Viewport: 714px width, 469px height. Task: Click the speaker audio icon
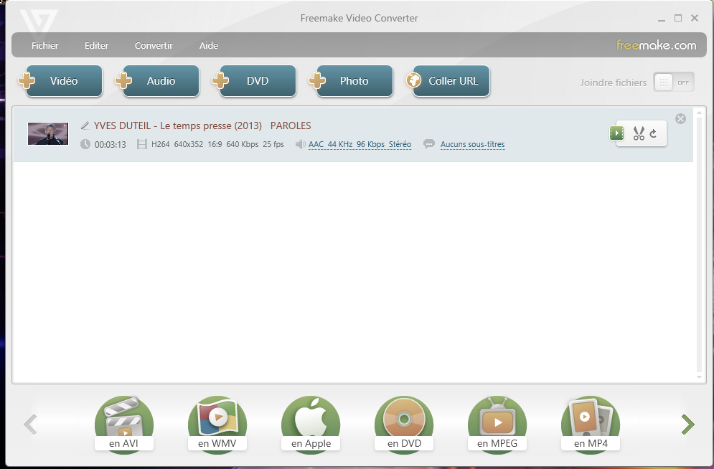pyautogui.click(x=300, y=144)
